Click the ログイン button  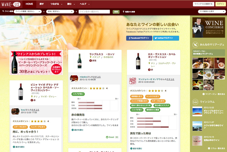(x=221, y=4)
